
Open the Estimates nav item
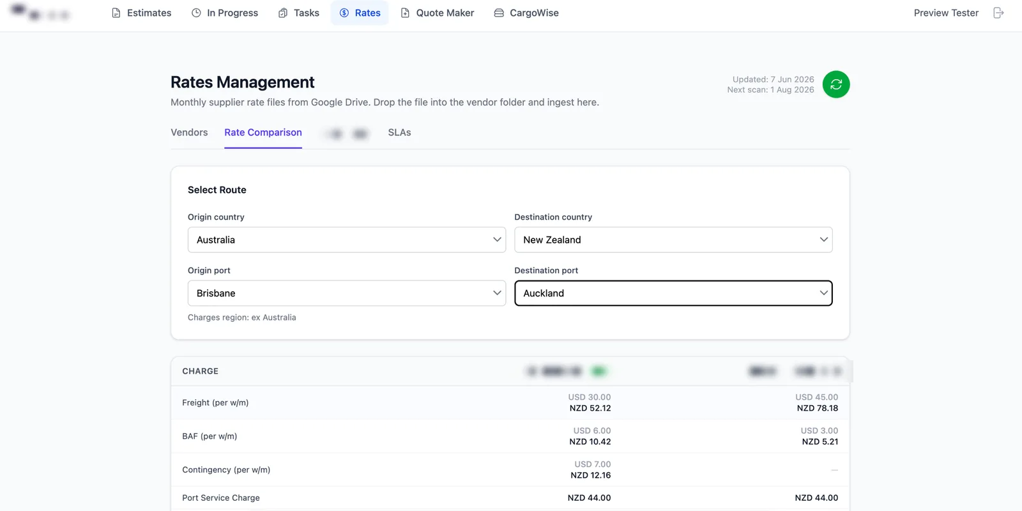(142, 13)
